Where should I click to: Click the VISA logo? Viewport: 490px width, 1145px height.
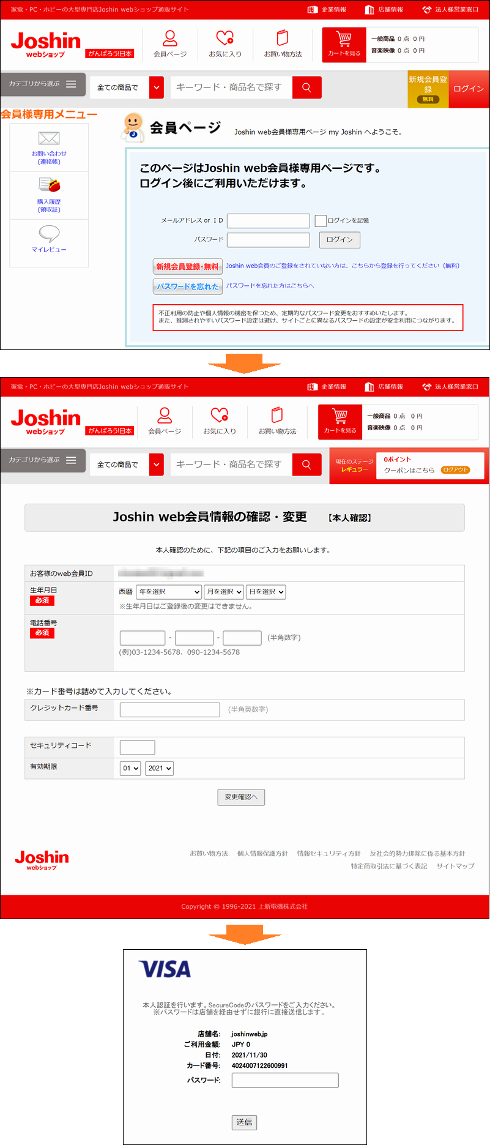pyautogui.click(x=165, y=969)
